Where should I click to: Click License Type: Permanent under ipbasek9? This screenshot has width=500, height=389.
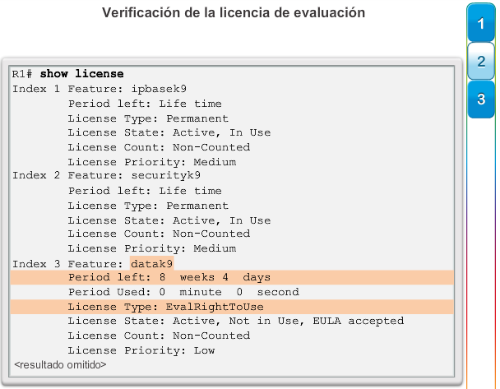coord(148,118)
